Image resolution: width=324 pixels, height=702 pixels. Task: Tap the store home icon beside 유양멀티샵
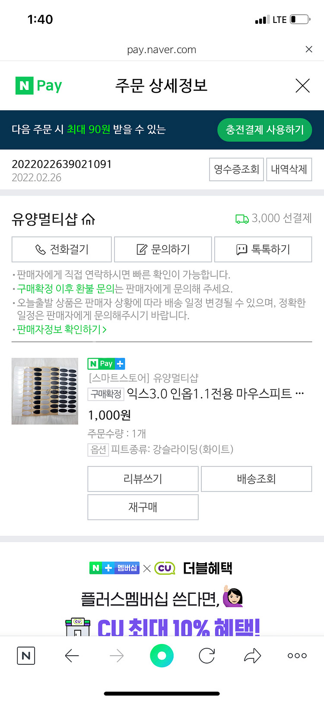pyautogui.click(x=88, y=219)
